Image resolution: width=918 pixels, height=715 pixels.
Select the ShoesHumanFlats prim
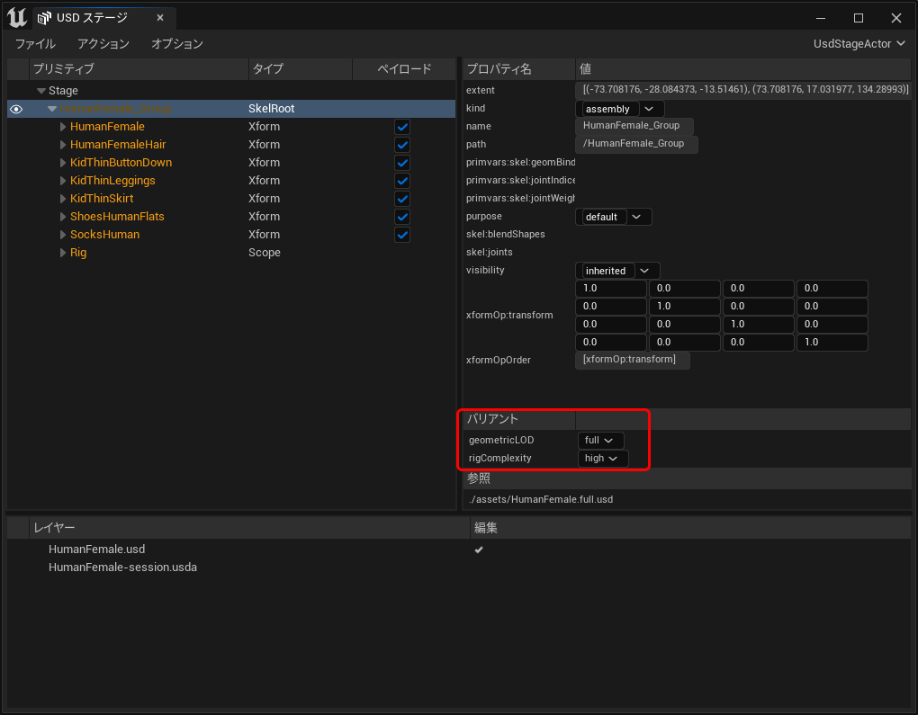tap(117, 217)
